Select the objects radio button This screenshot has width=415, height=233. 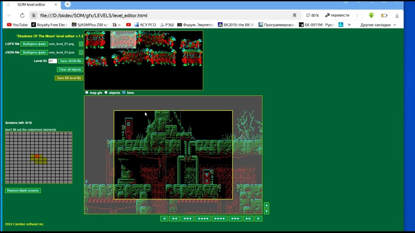click(x=106, y=93)
